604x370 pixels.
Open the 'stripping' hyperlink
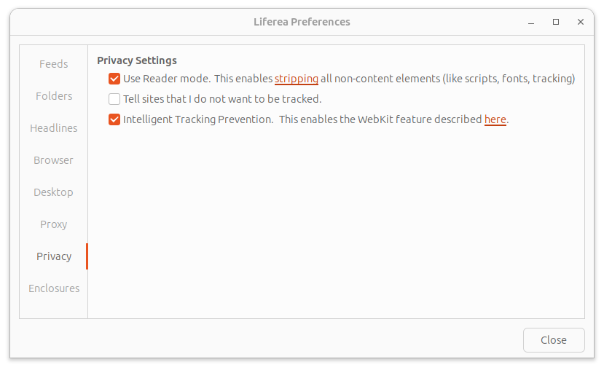click(296, 79)
